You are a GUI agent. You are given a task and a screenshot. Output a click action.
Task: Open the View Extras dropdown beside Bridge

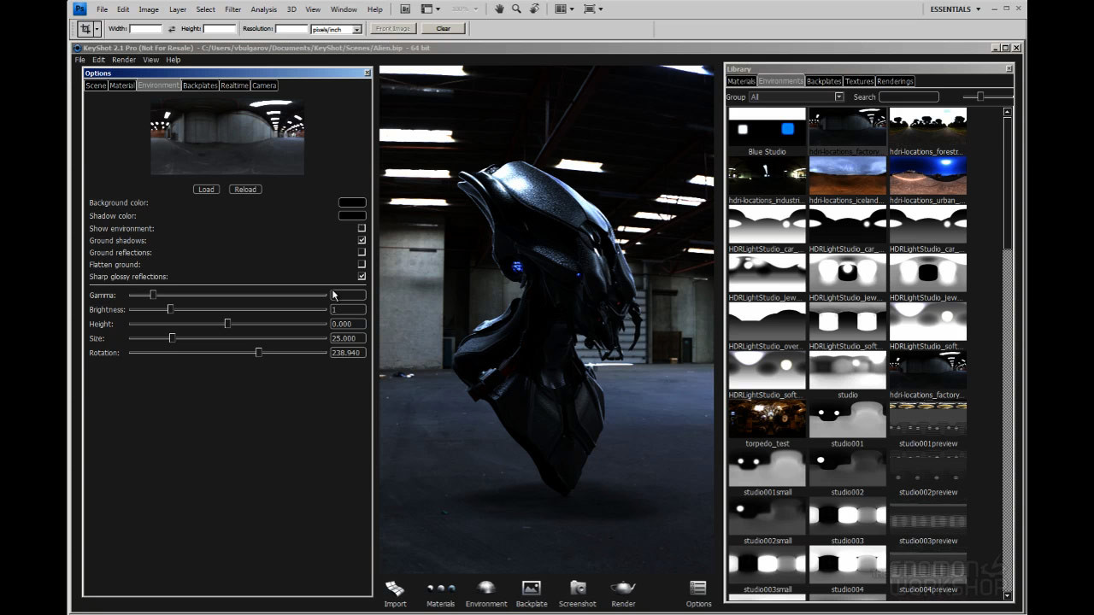(x=431, y=9)
